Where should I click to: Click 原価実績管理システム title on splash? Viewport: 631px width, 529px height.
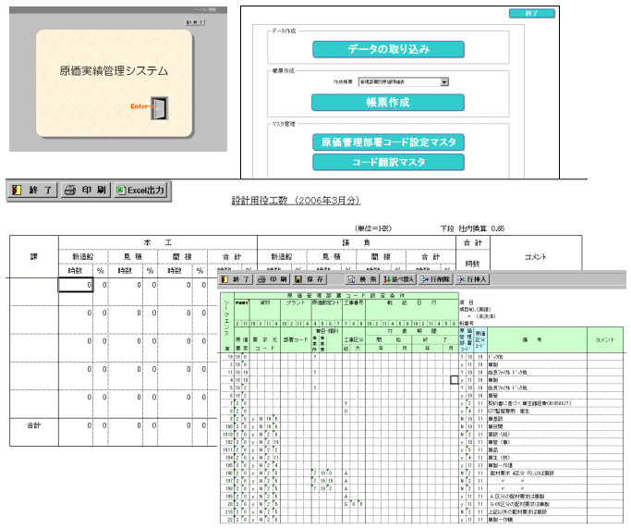click(x=114, y=71)
